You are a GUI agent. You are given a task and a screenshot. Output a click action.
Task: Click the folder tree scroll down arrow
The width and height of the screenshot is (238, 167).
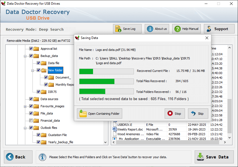[x=106, y=142]
